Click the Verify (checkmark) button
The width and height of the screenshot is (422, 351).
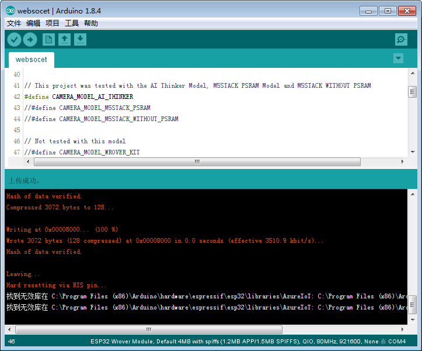[x=14, y=40]
